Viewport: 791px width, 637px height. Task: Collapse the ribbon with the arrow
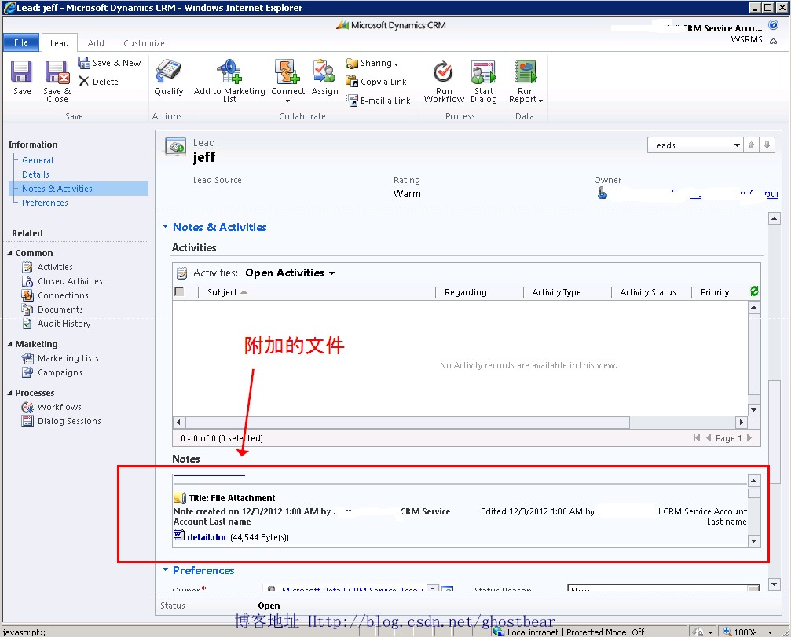(x=773, y=42)
